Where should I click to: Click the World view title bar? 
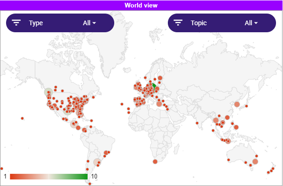point(141,5)
